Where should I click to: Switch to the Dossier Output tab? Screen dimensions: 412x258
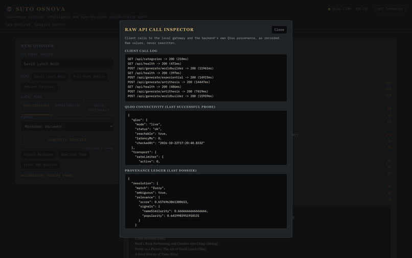pos(50,25)
